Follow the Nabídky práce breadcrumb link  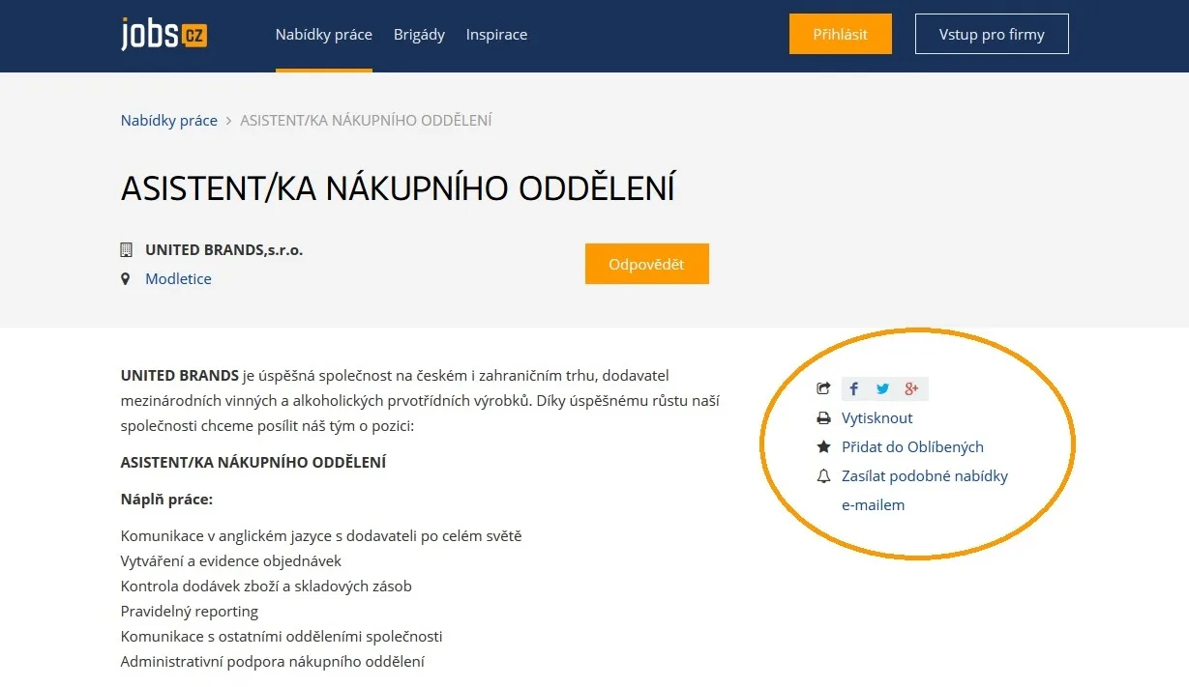[x=169, y=121]
